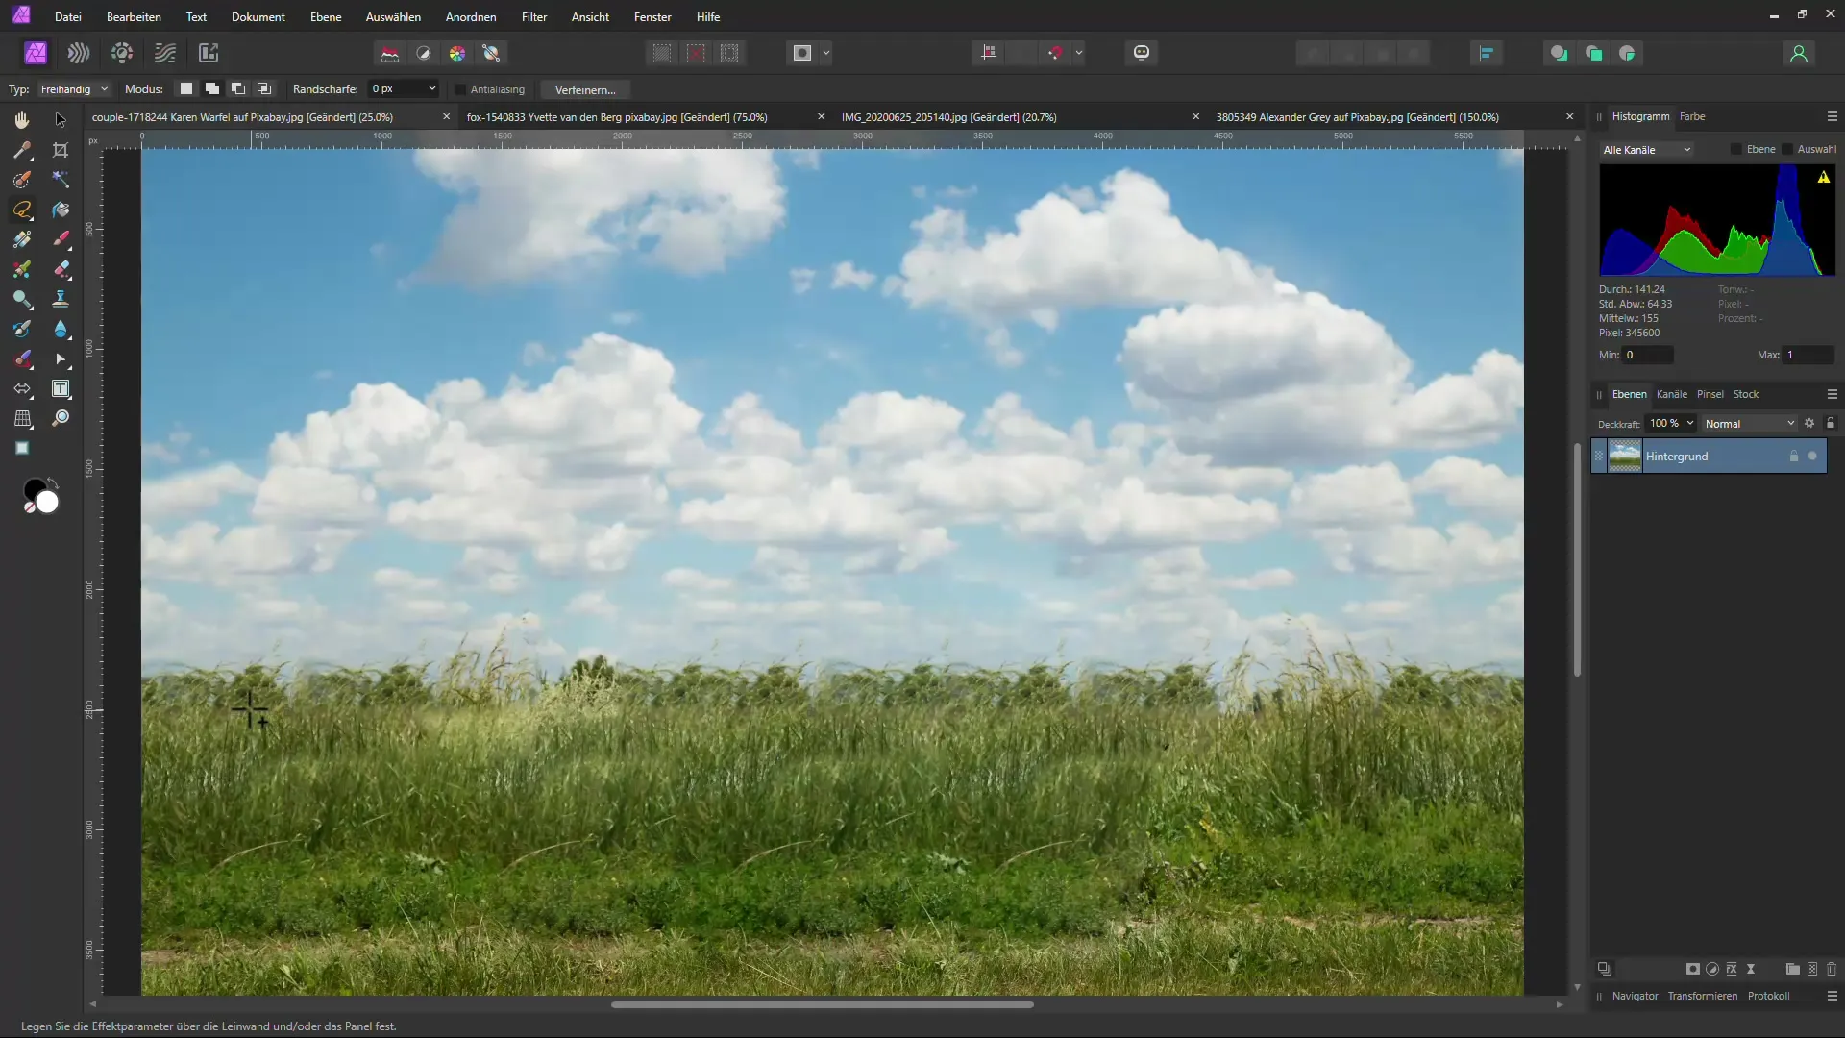Select the Freehand Selection lasso tool
Image resolution: width=1845 pixels, height=1038 pixels.
[x=22, y=210]
